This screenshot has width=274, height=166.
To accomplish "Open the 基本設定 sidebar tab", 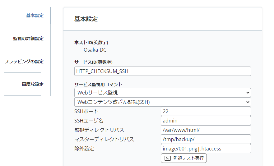I will (x=35, y=16).
